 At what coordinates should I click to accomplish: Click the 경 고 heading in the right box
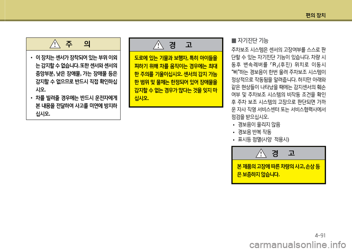pos(283,153)
